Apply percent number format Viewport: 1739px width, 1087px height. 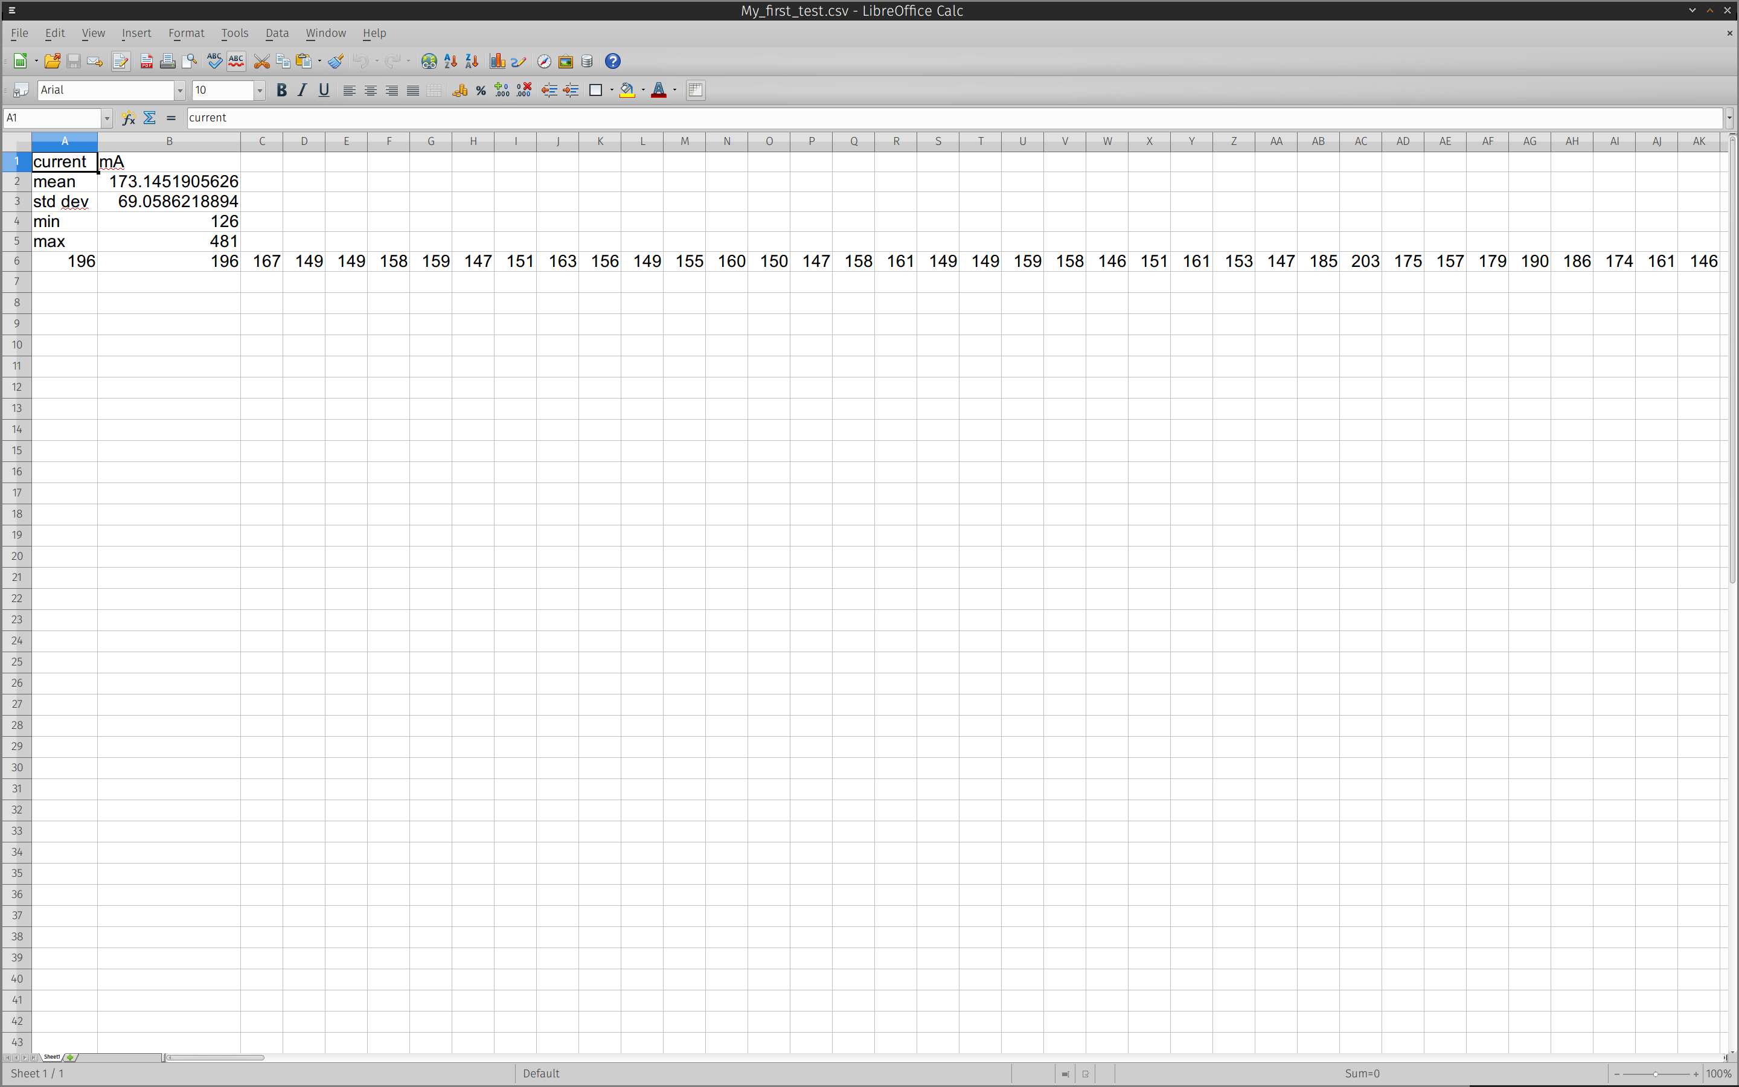coord(481,90)
